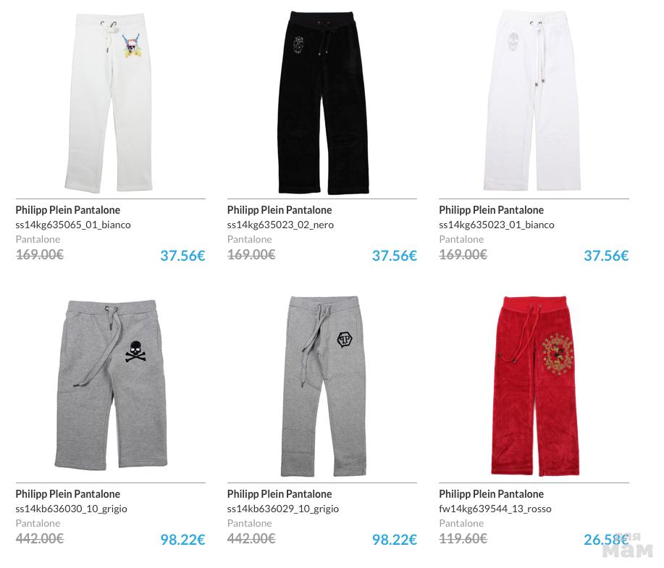The image size is (664, 568).
Task: Click the ss14kg635065_01_bianco product title
Action: point(68,210)
